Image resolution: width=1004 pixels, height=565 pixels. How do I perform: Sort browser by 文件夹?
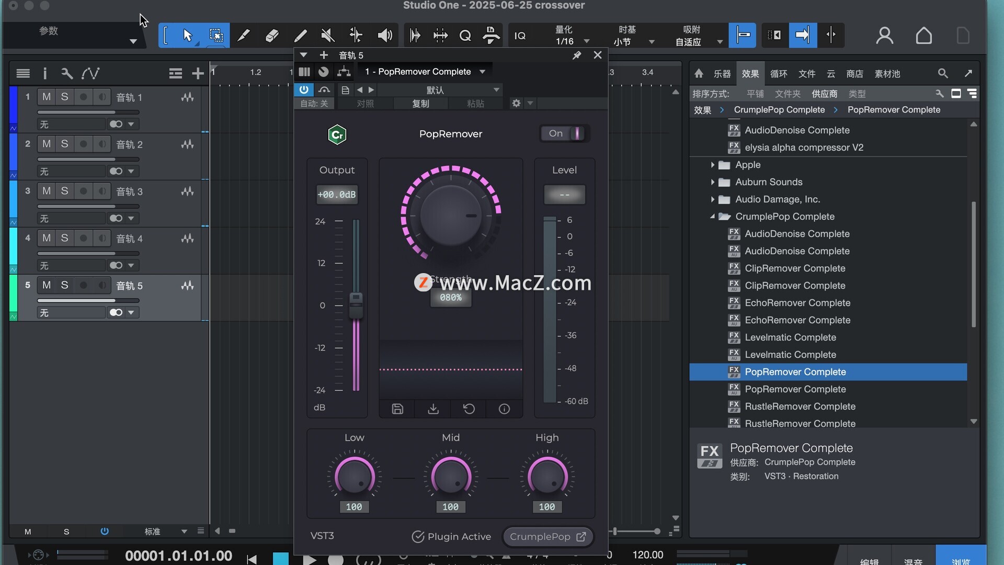[788, 94]
